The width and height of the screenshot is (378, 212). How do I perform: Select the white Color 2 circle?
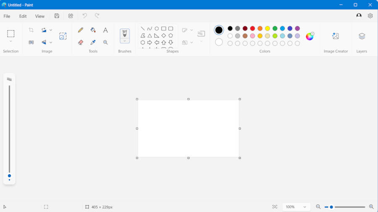(x=219, y=42)
